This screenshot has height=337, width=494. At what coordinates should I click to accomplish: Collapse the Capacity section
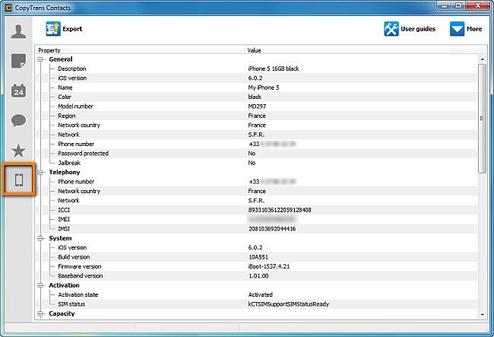click(x=40, y=313)
